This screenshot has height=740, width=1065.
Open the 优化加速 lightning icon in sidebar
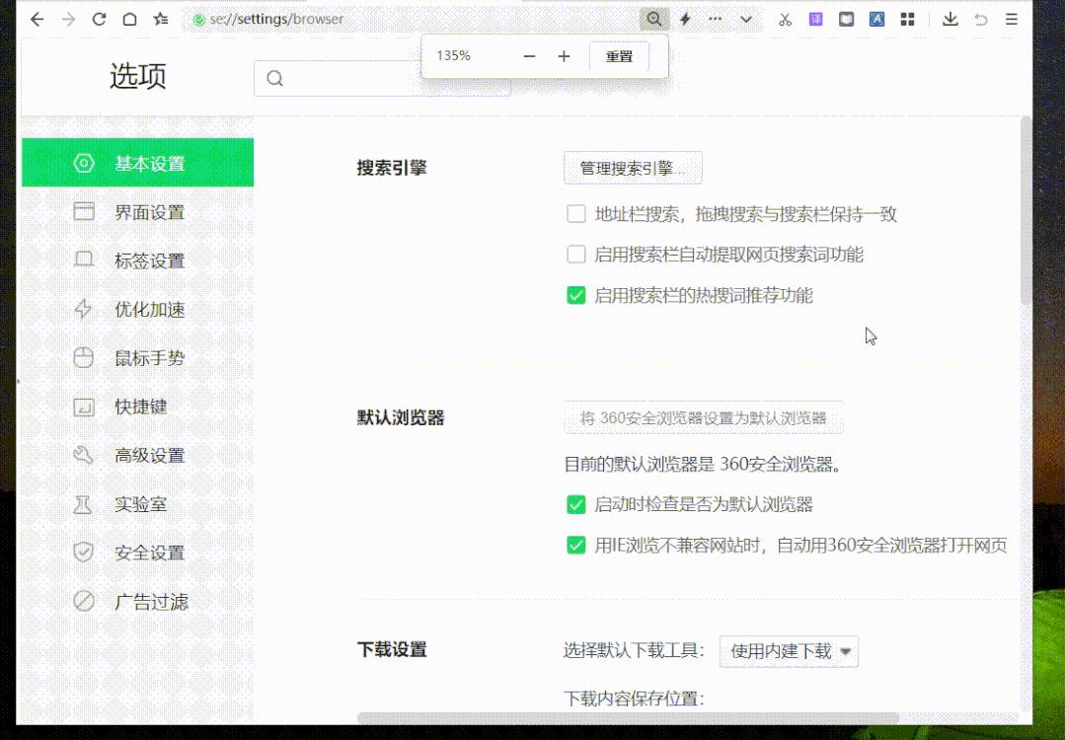point(84,309)
